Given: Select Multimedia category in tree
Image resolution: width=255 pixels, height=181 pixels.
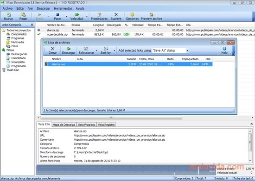Looking at the screenshot, I should [x=18, y=42].
